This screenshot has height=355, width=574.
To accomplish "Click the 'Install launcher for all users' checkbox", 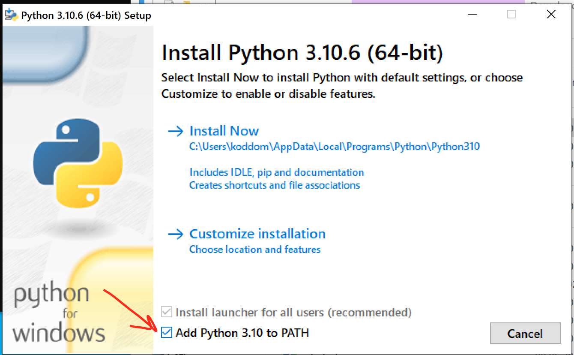I will (166, 313).
